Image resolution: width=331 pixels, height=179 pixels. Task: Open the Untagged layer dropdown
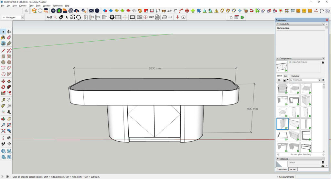pos(22,17)
